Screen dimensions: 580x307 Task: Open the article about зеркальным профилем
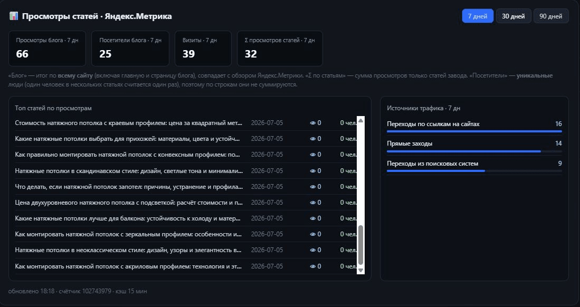coord(128,234)
